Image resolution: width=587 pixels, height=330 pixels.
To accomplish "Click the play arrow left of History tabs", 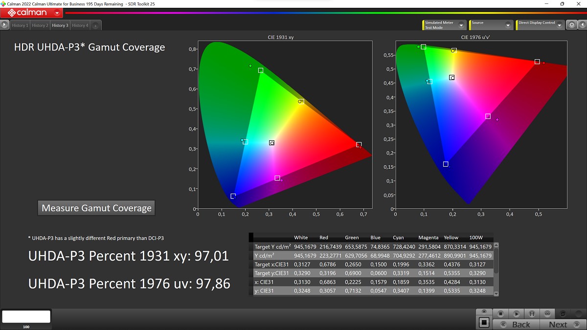I will click(x=5, y=25).
